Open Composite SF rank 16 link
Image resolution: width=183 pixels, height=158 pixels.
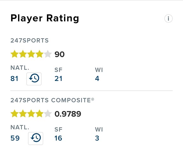coord(58,138)
